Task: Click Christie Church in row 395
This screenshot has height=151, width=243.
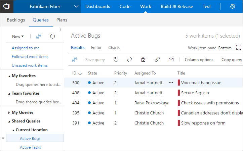Action: point(149,113)
